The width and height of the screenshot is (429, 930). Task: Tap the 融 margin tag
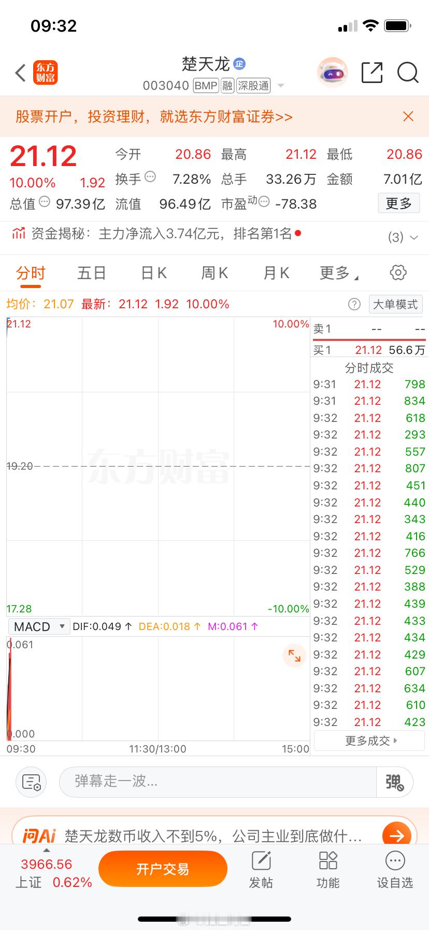(x=227, y=86)
